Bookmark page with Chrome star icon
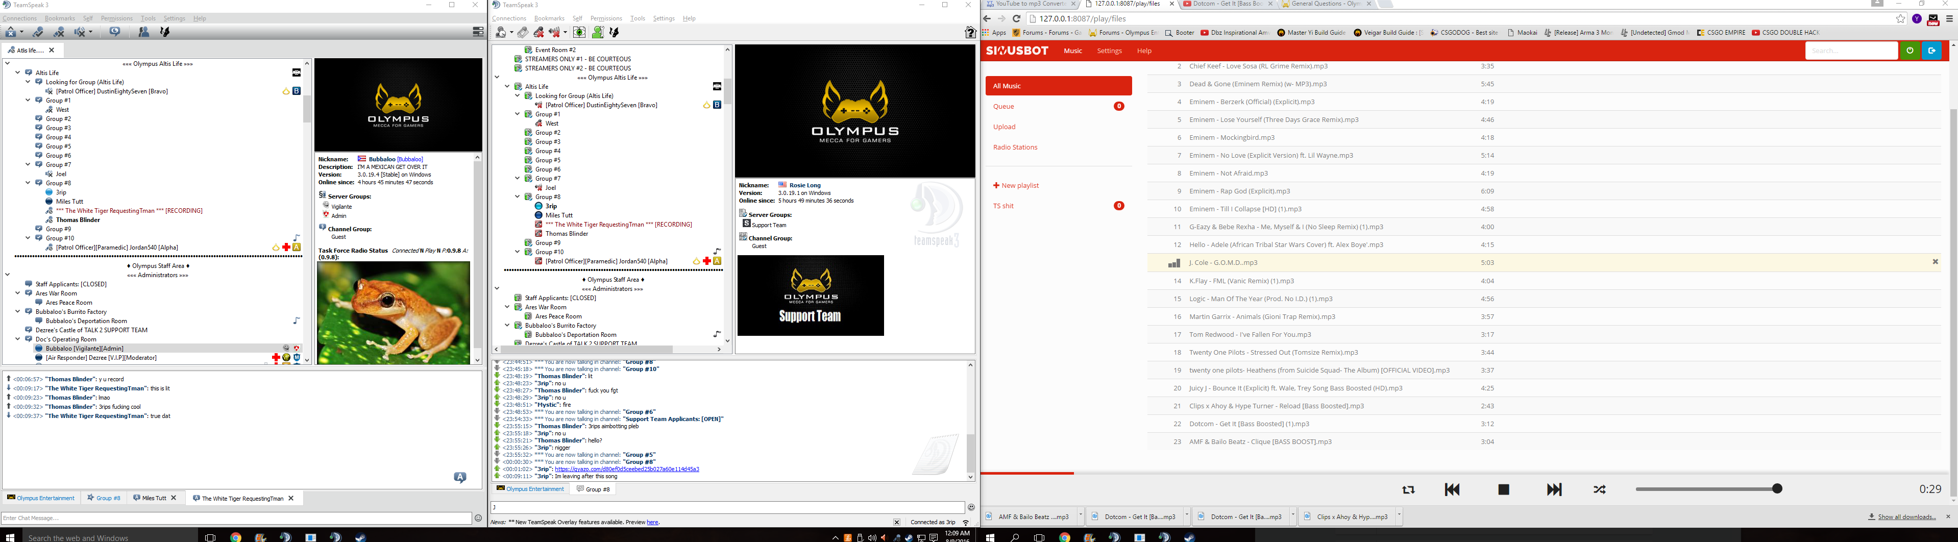 (x=1900, y=19)
